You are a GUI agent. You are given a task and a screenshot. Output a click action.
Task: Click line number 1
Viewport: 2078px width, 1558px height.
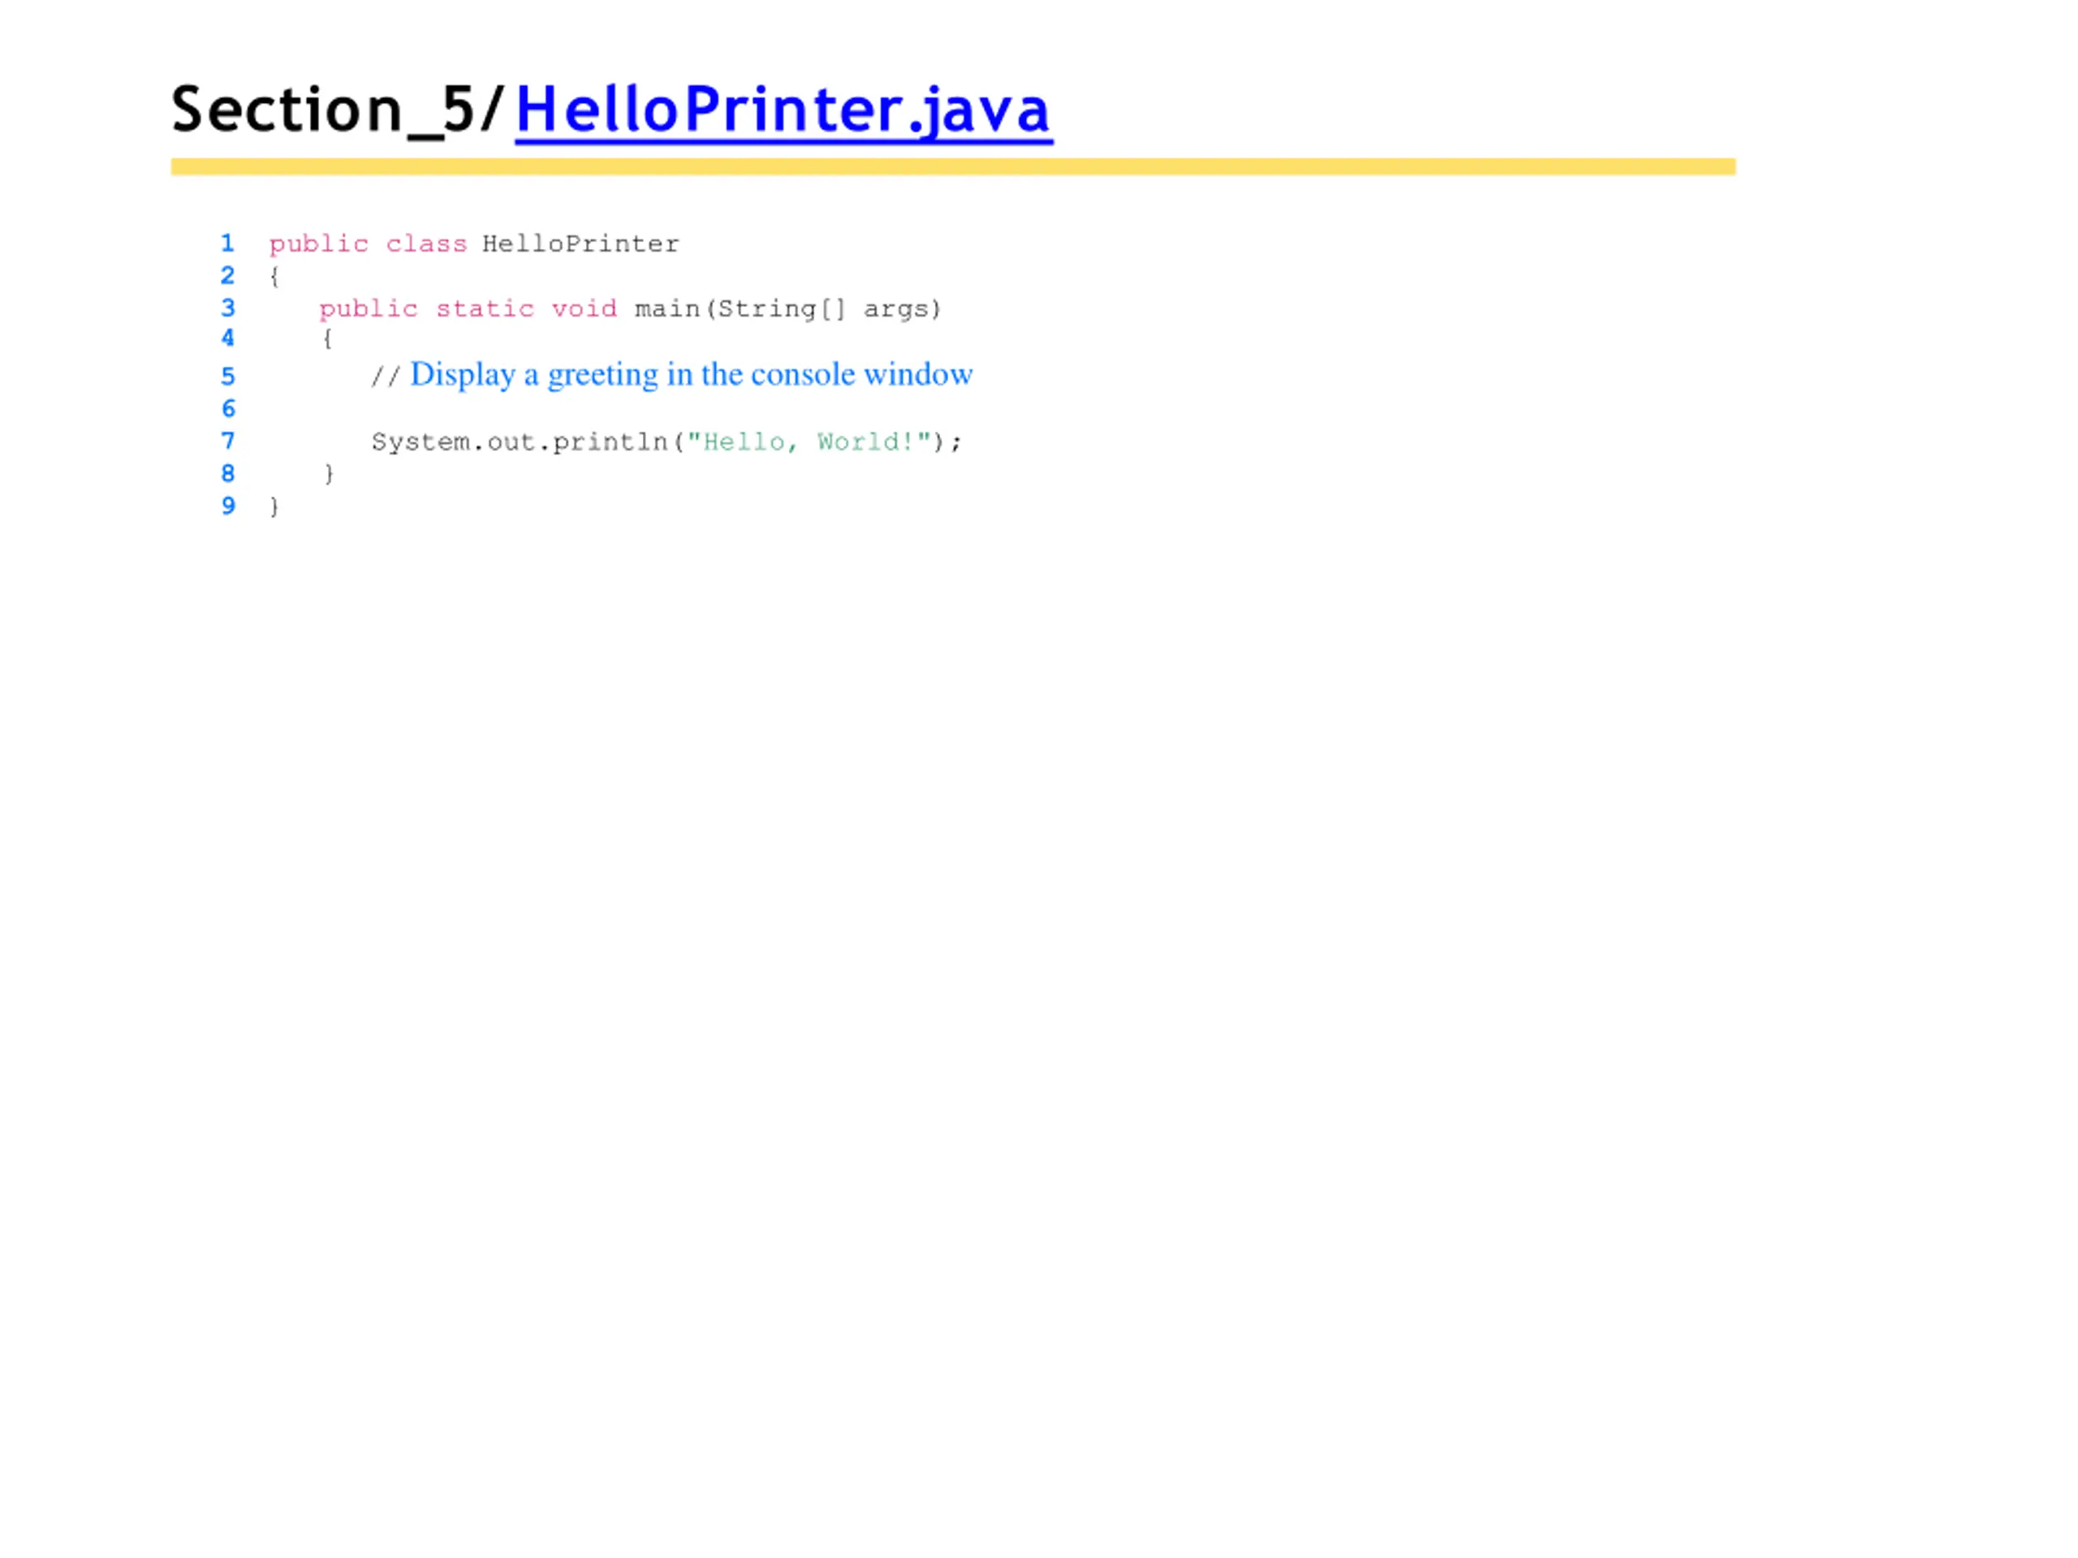point(227,243)
